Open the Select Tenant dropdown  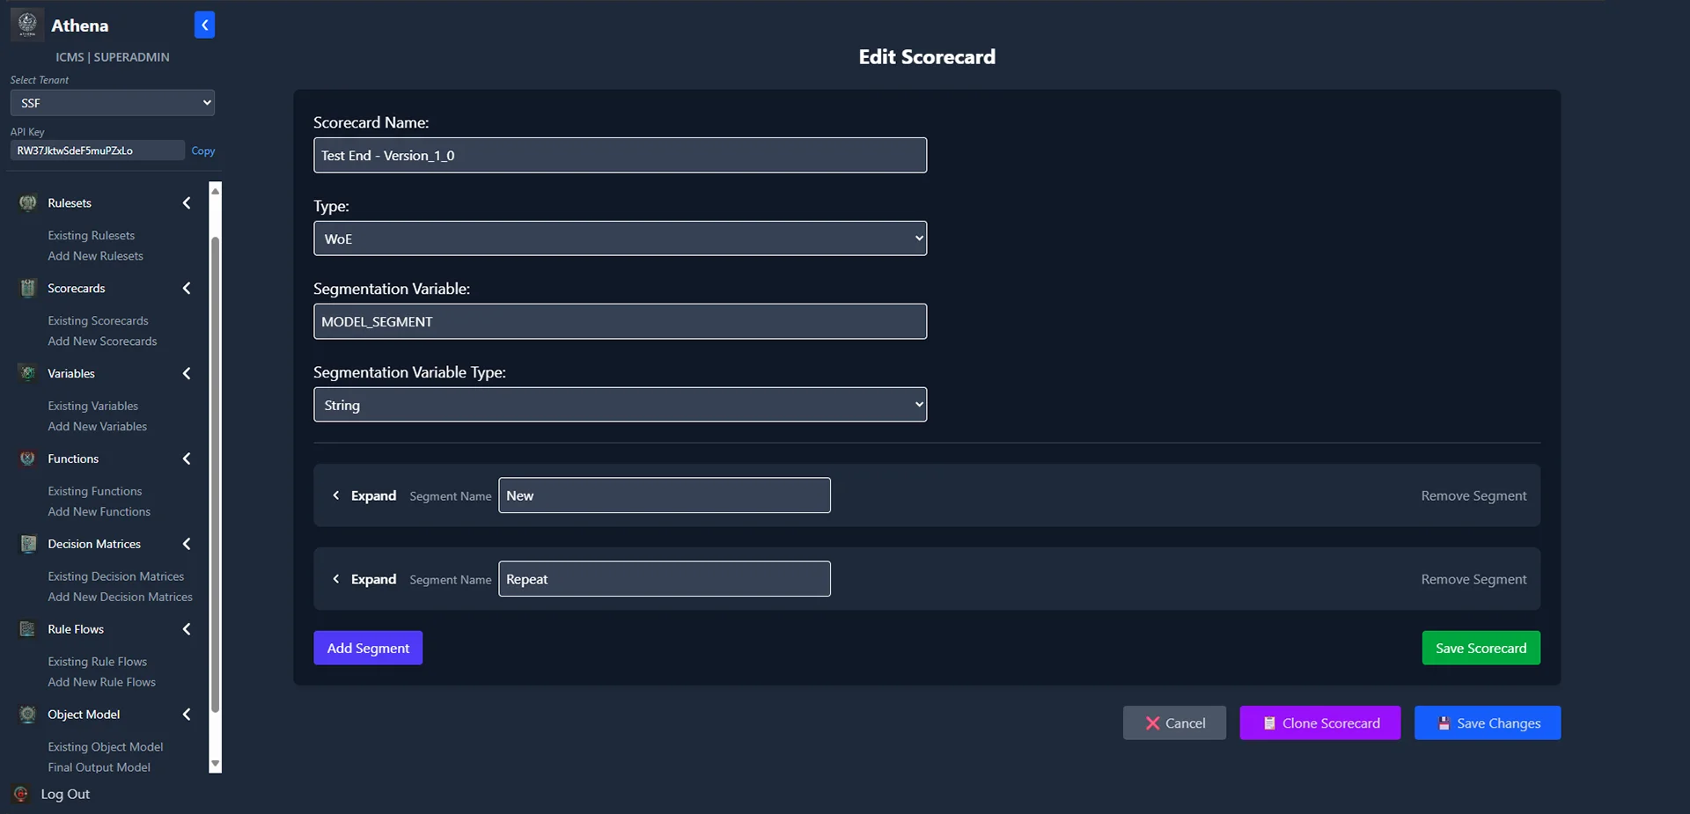tap(112, 103)
